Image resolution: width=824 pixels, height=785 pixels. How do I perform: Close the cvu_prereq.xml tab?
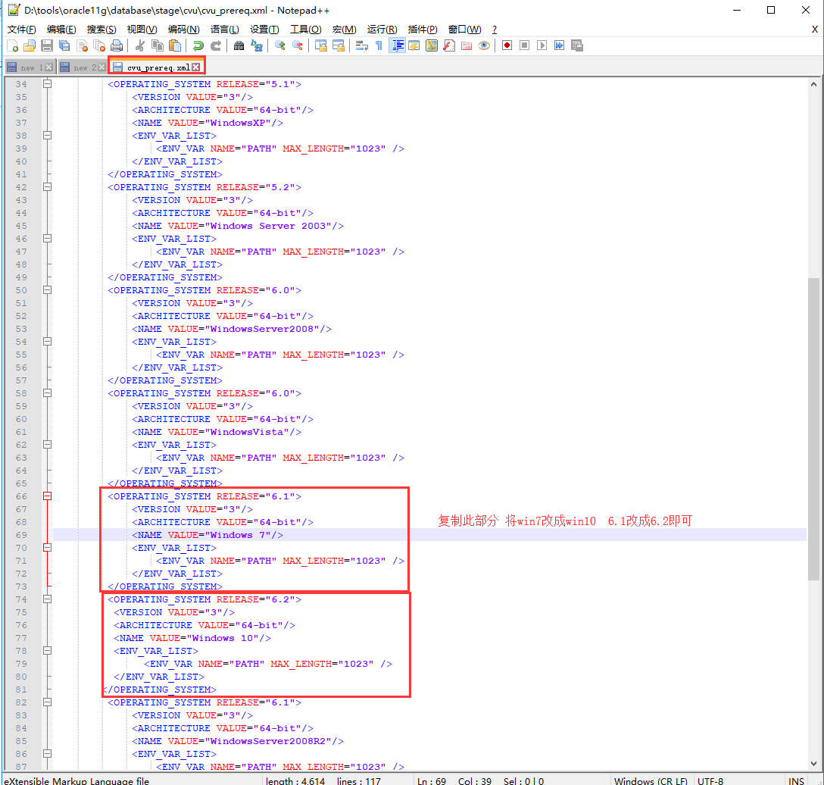click(x=196, y=67)
